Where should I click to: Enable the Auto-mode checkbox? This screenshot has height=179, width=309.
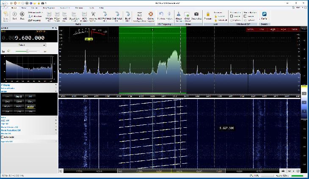(3, 137)
